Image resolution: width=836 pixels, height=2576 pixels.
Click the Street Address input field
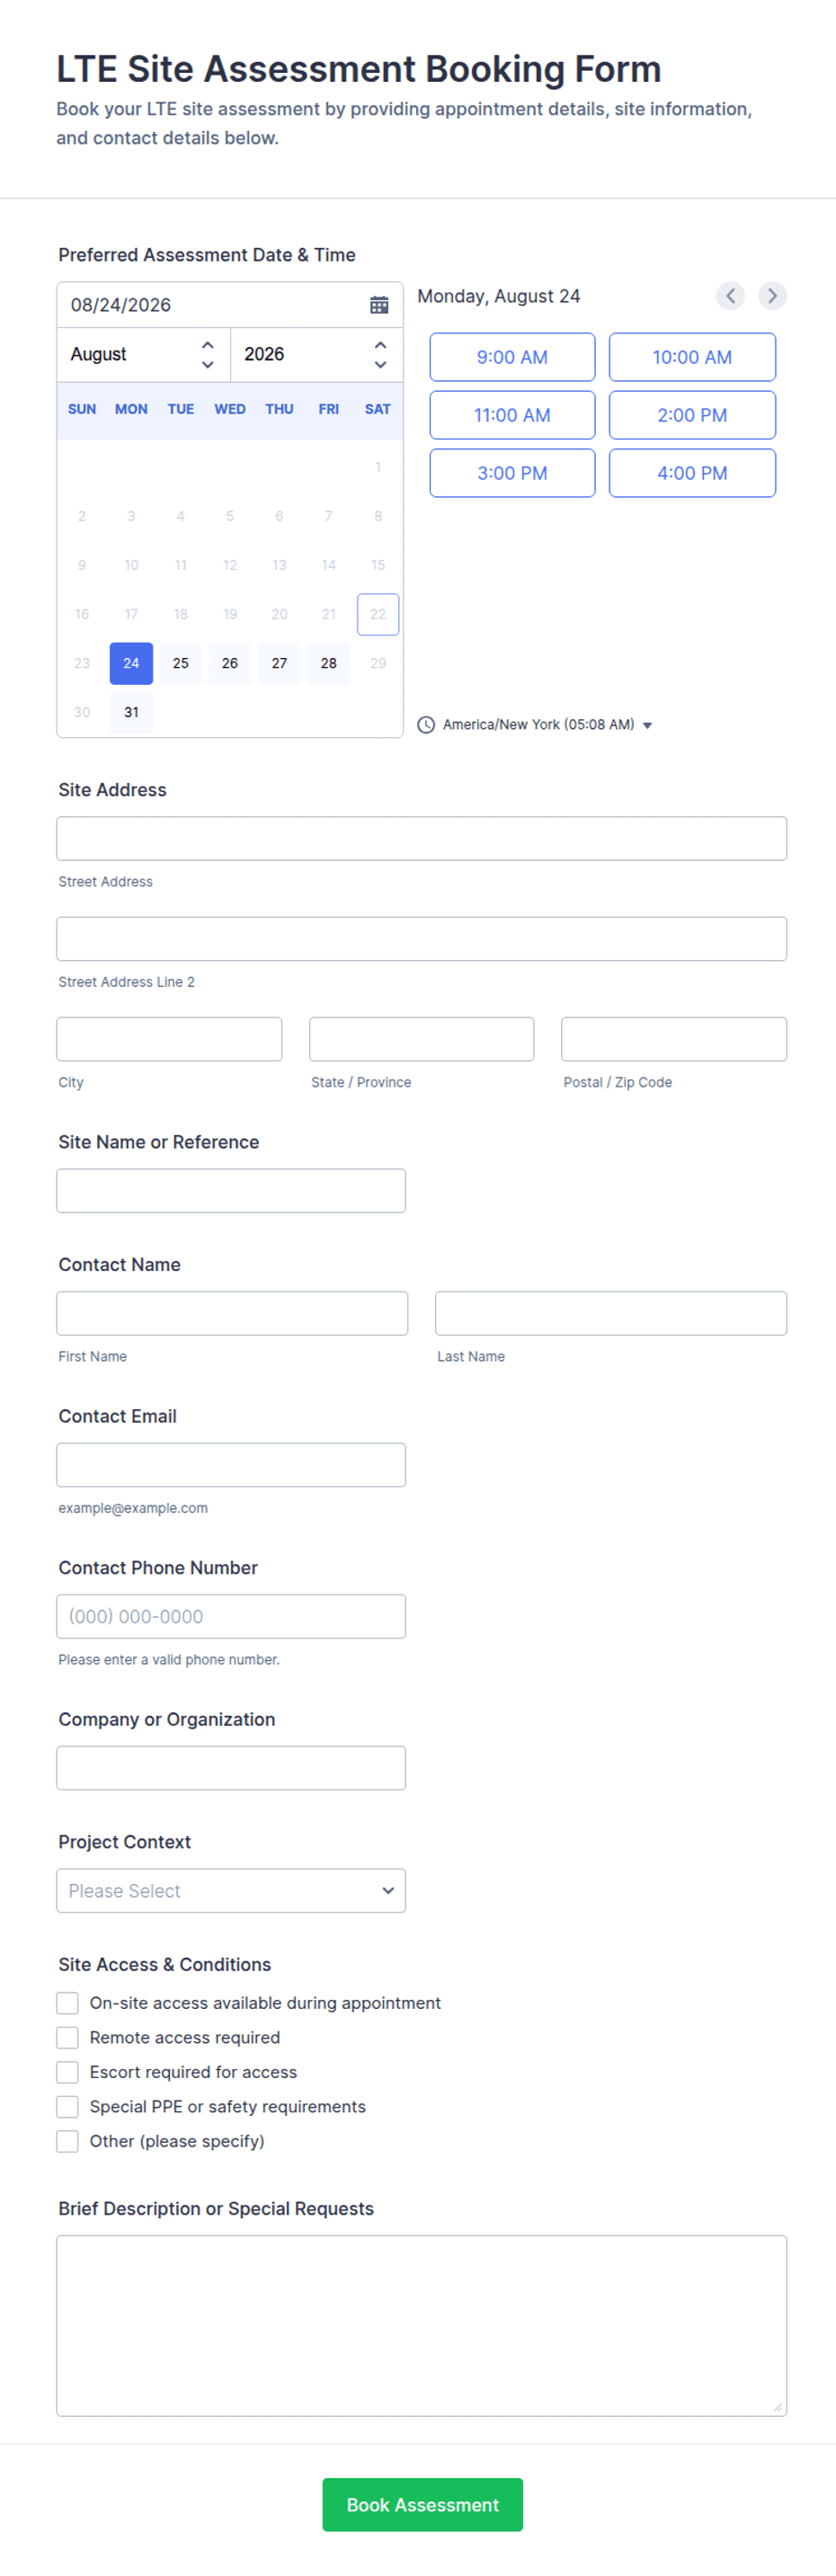(x=421, y=839)
